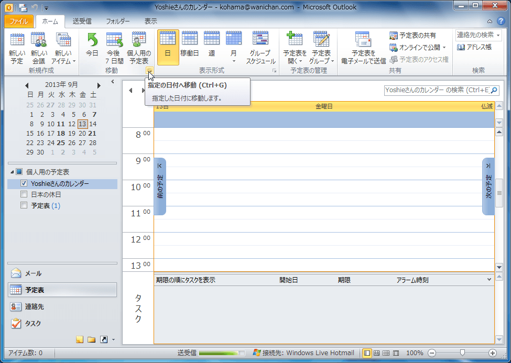This screenshot has width=511, height=363.
Task: Sort tasks by 期限 column
Action: [x=344, y=280]
